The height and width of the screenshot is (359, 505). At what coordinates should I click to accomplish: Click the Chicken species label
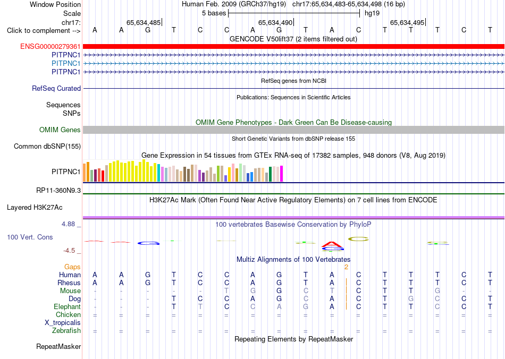pyautogui.click(x=68, y=314)
